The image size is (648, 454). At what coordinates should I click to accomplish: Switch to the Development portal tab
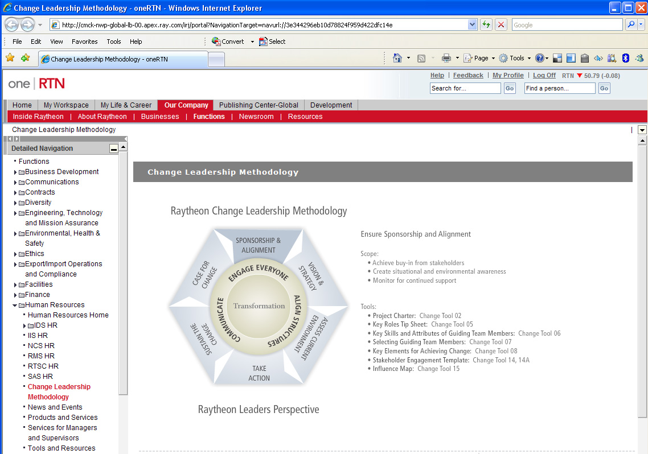pos(331,105)
